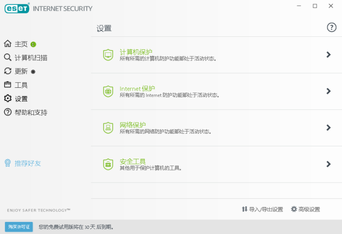This screenshot has height=234, width=342.
Task: Click the 推荐好友 link
Action: (28, 163)
